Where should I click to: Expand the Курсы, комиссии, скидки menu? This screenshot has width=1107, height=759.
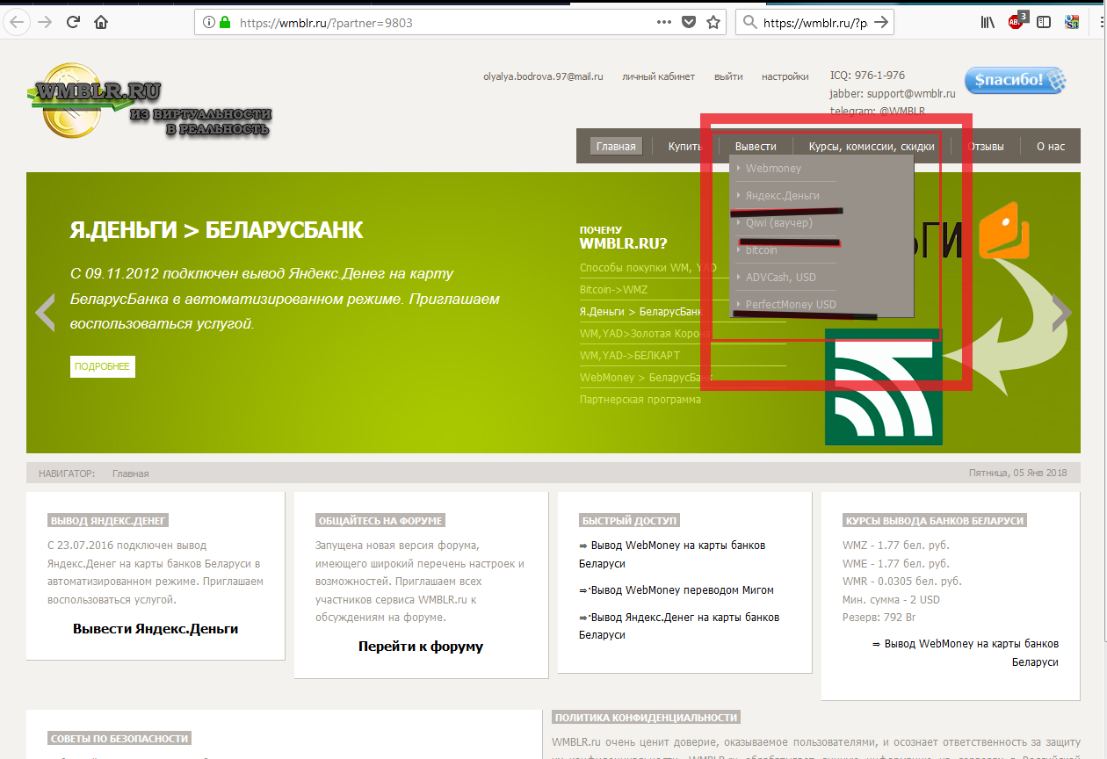pyautogui.click(x=871, y=147)
